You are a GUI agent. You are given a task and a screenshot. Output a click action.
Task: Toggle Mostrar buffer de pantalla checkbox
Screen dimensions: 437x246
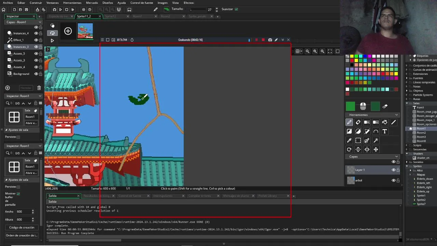18,193
